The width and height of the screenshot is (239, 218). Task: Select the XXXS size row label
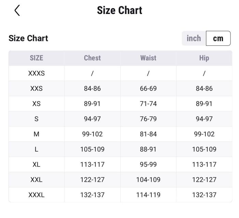pyautogui.click(x=37, y=73)
